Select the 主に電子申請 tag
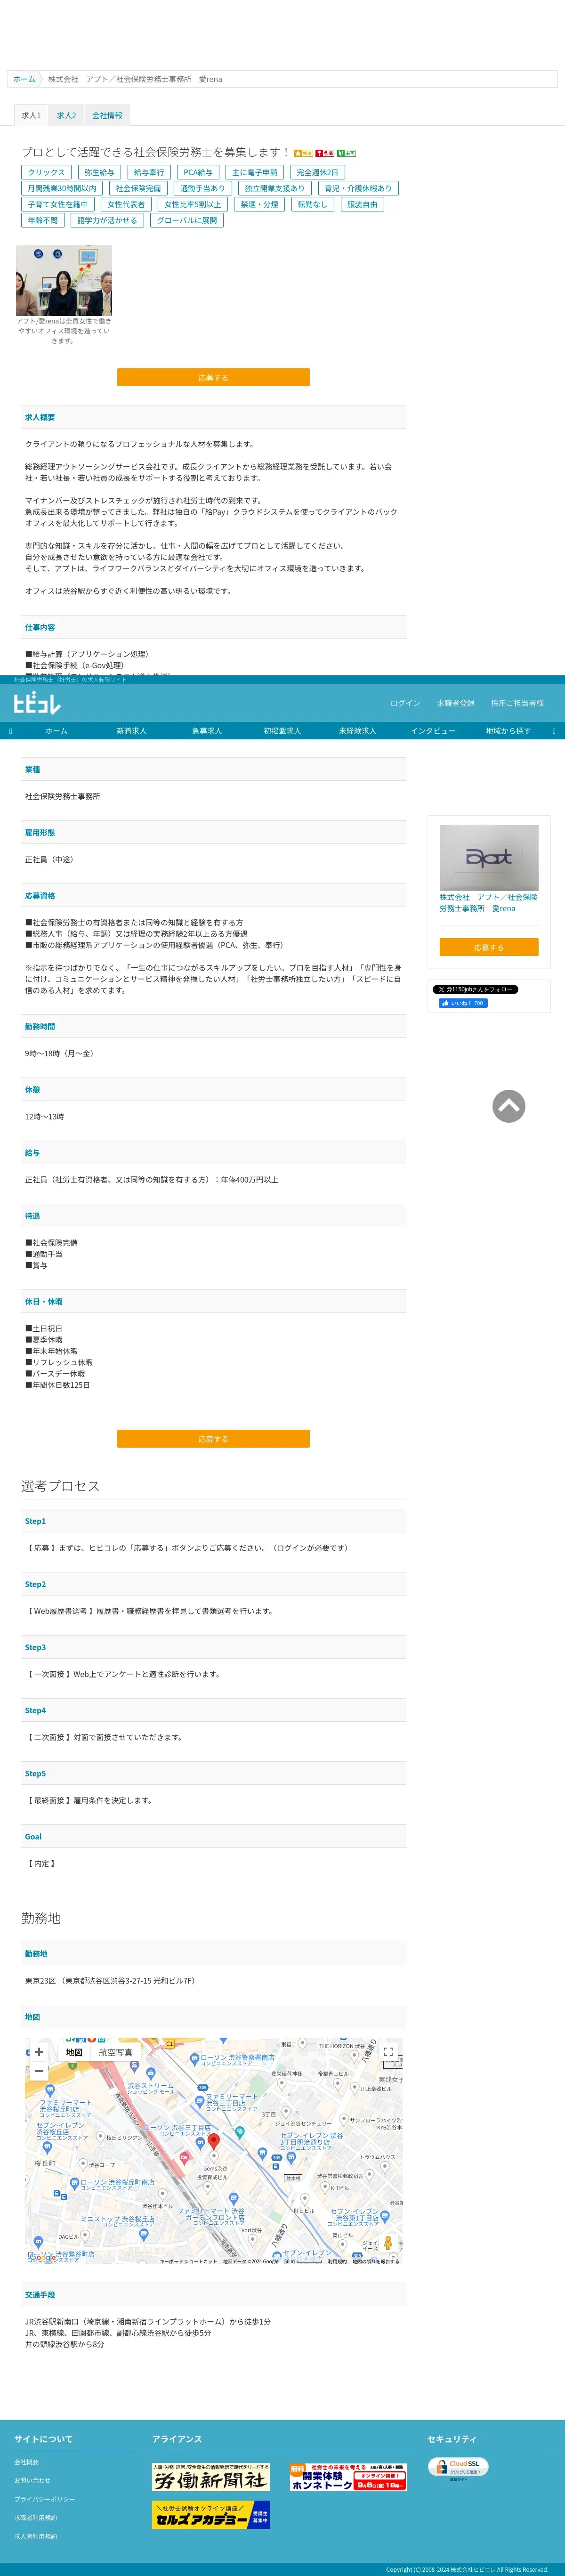 coord(255,172)
